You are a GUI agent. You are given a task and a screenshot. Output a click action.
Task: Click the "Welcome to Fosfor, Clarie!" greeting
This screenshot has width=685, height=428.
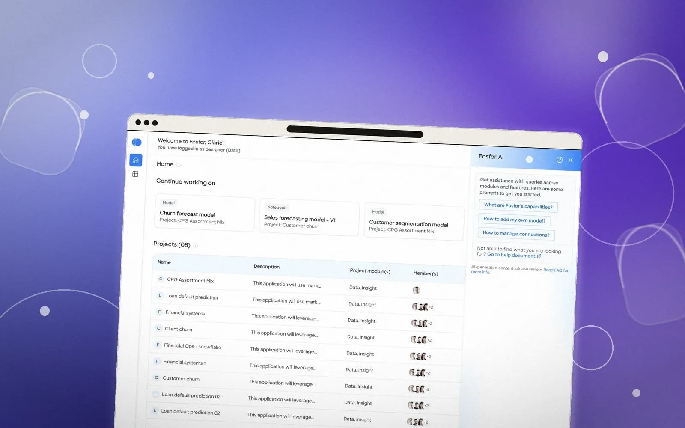tap(191, 141)
